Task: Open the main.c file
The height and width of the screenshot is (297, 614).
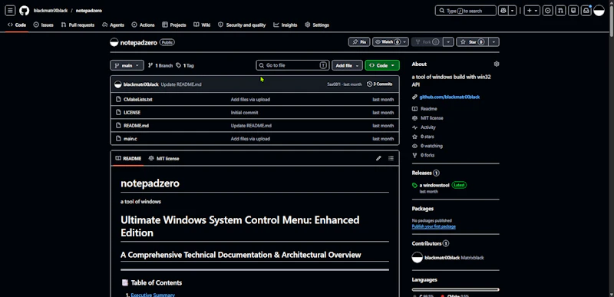Action: (130, 139)
